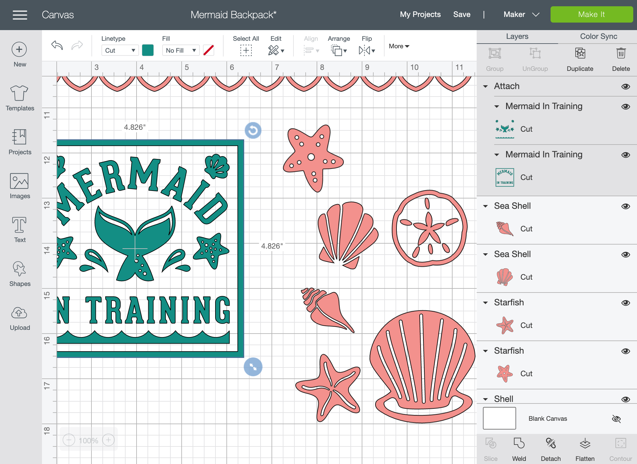637x464 pixels.
Task: Click the resize handle on the selection
Action: pyautogui.click(x=253, y=367)
